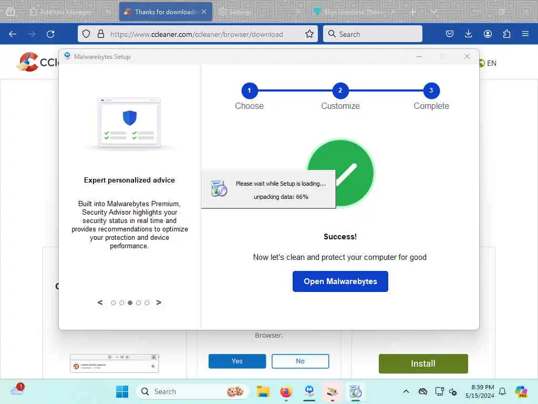Show next slide with right arrow

159,302
